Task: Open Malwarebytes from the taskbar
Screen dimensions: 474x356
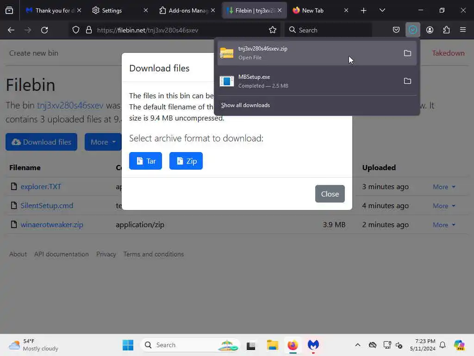Action: 313,345
